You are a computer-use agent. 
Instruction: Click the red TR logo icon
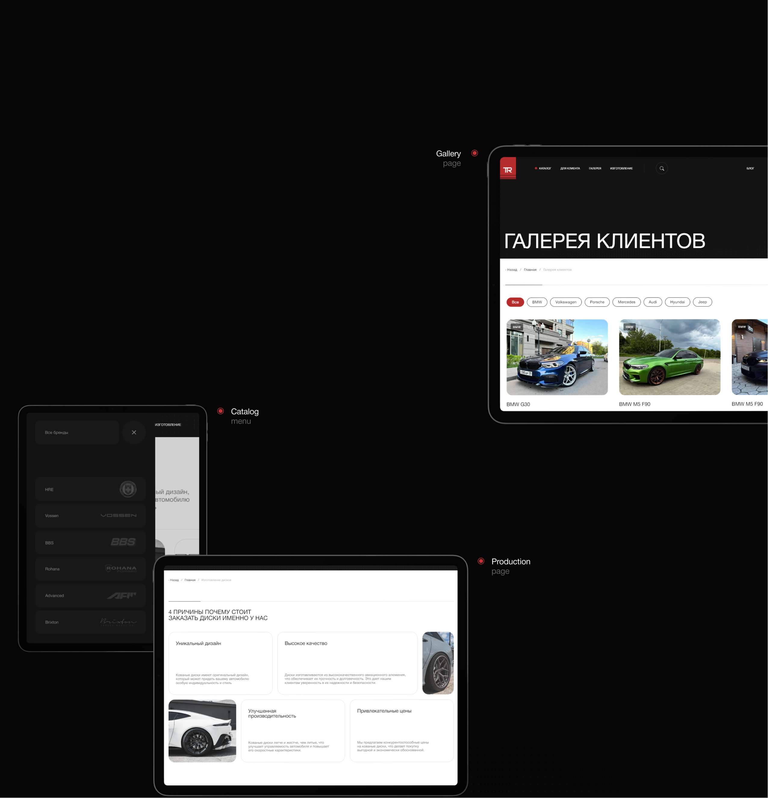[508, 168]
